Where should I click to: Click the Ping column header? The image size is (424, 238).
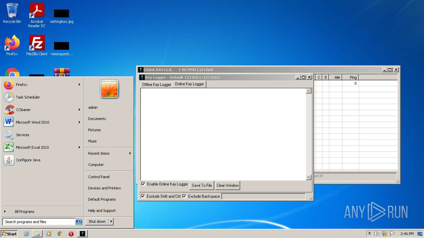click(350, 77)
